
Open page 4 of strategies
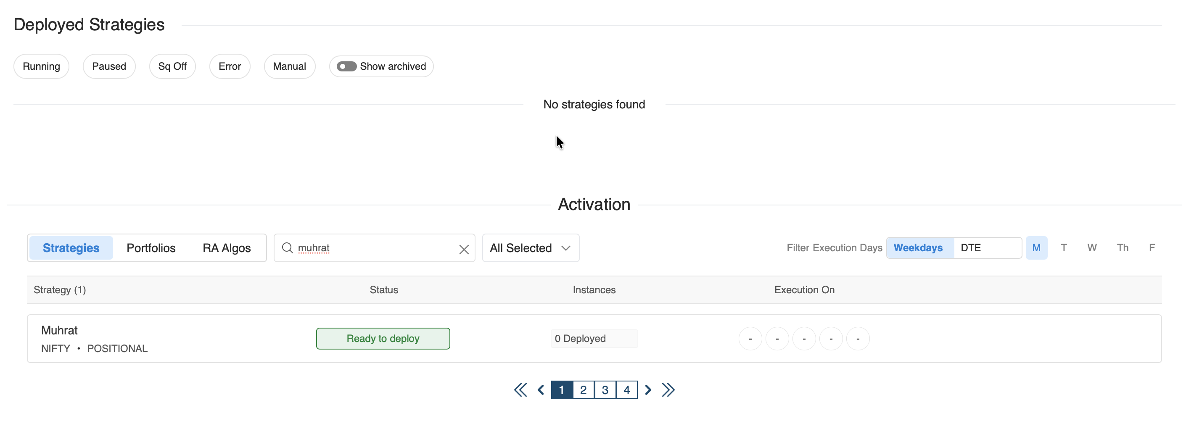click(x=626, y=390)
